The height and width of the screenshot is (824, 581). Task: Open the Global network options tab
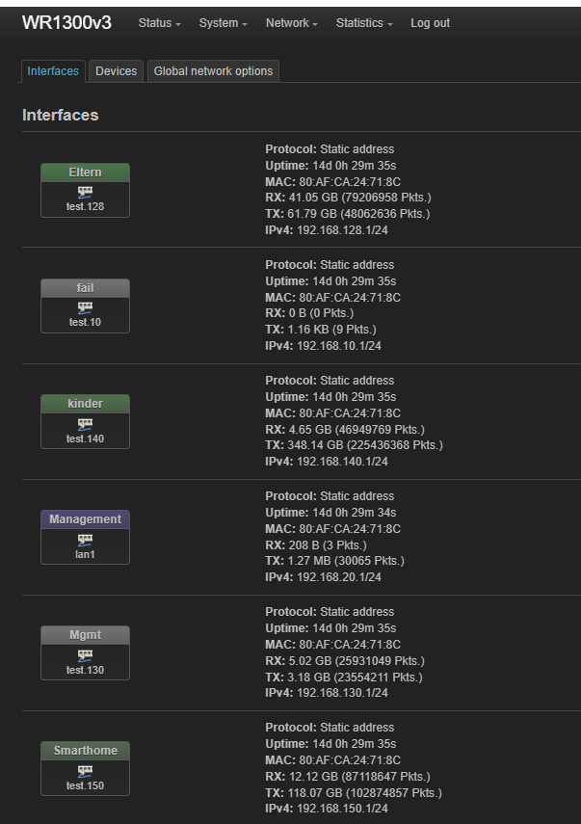[x=213, y=71]
